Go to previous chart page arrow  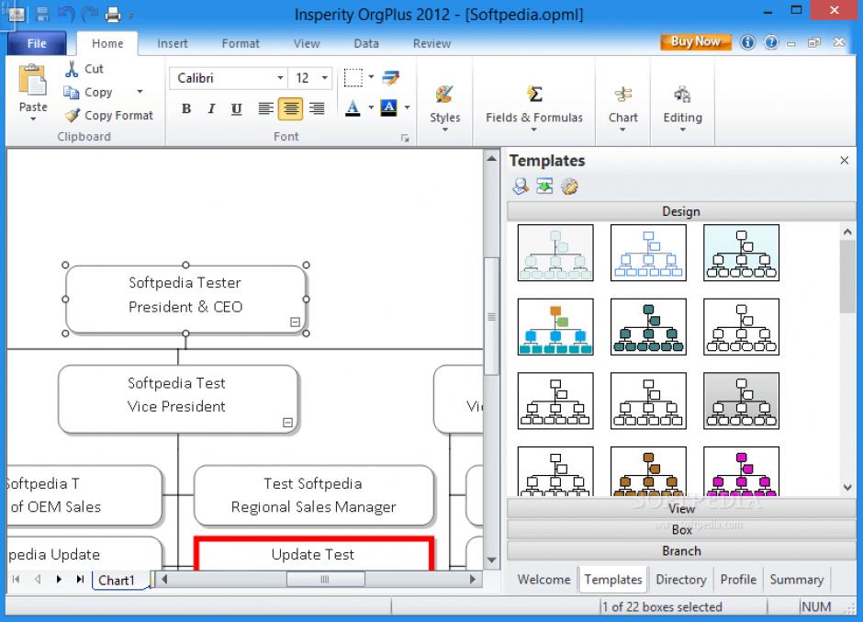pos(38,579)
